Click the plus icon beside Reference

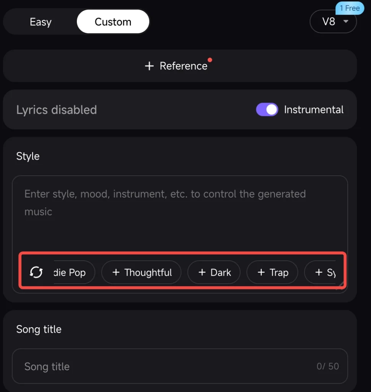[149, 66]
